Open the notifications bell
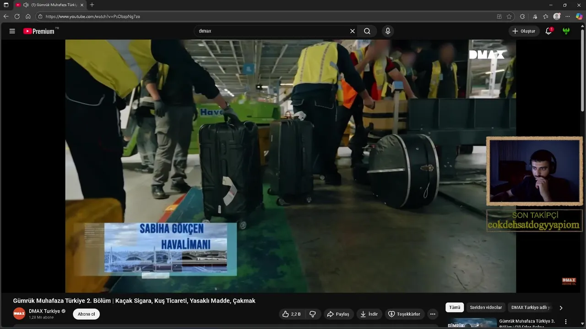Image resolution: width=586 pixels, height=329 pixels. pos(548,31)
